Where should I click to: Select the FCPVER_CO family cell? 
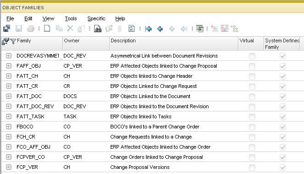[31, 157]
